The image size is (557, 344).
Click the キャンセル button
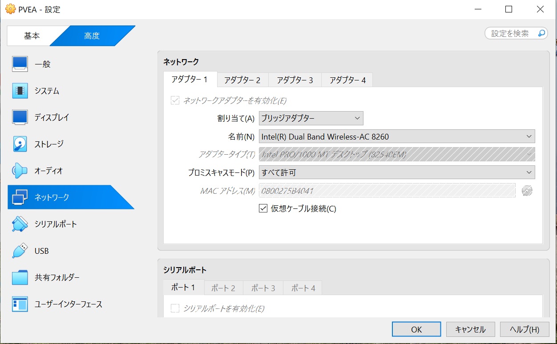tap(470, 329)
